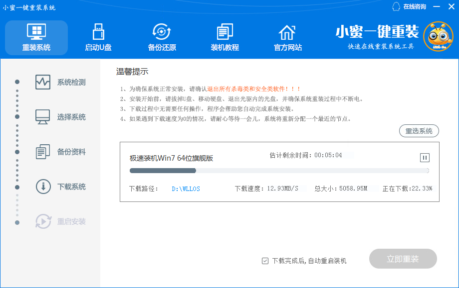Click the bee mascot logo
Image resolution: width=459 pixels, height=288 pixels.
point(438,37)
